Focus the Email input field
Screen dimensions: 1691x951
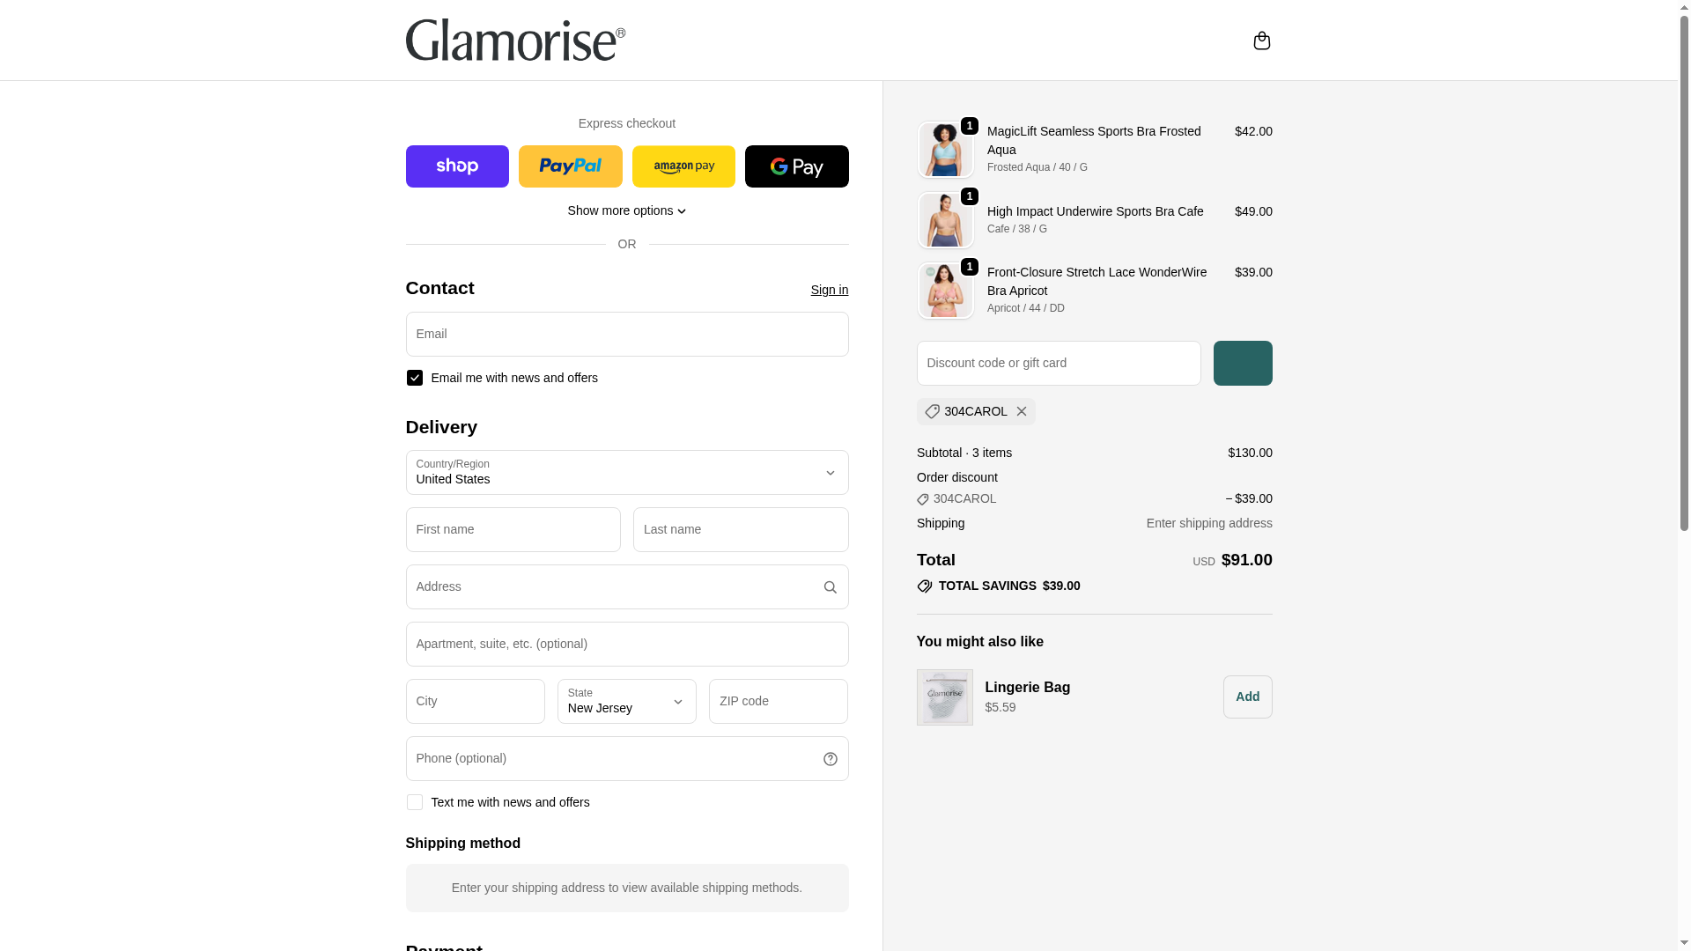point(627,335)
